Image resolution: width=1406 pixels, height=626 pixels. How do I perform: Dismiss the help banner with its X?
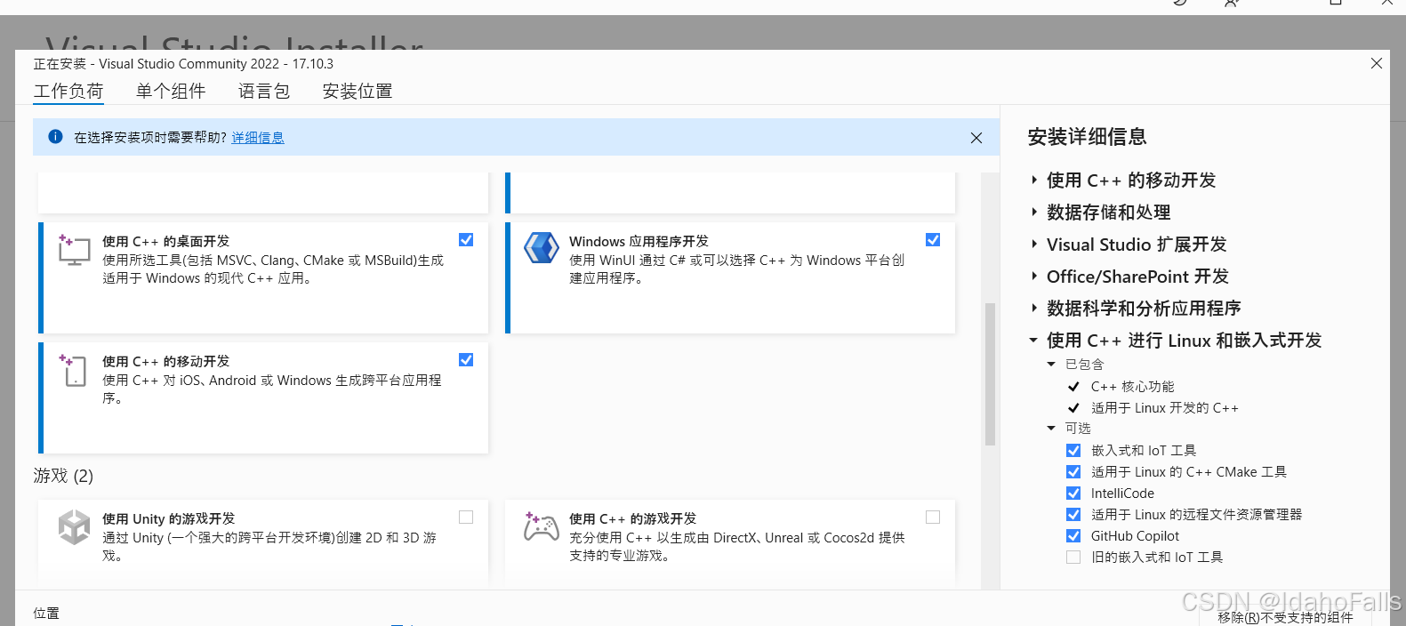(x=976, y=138)
